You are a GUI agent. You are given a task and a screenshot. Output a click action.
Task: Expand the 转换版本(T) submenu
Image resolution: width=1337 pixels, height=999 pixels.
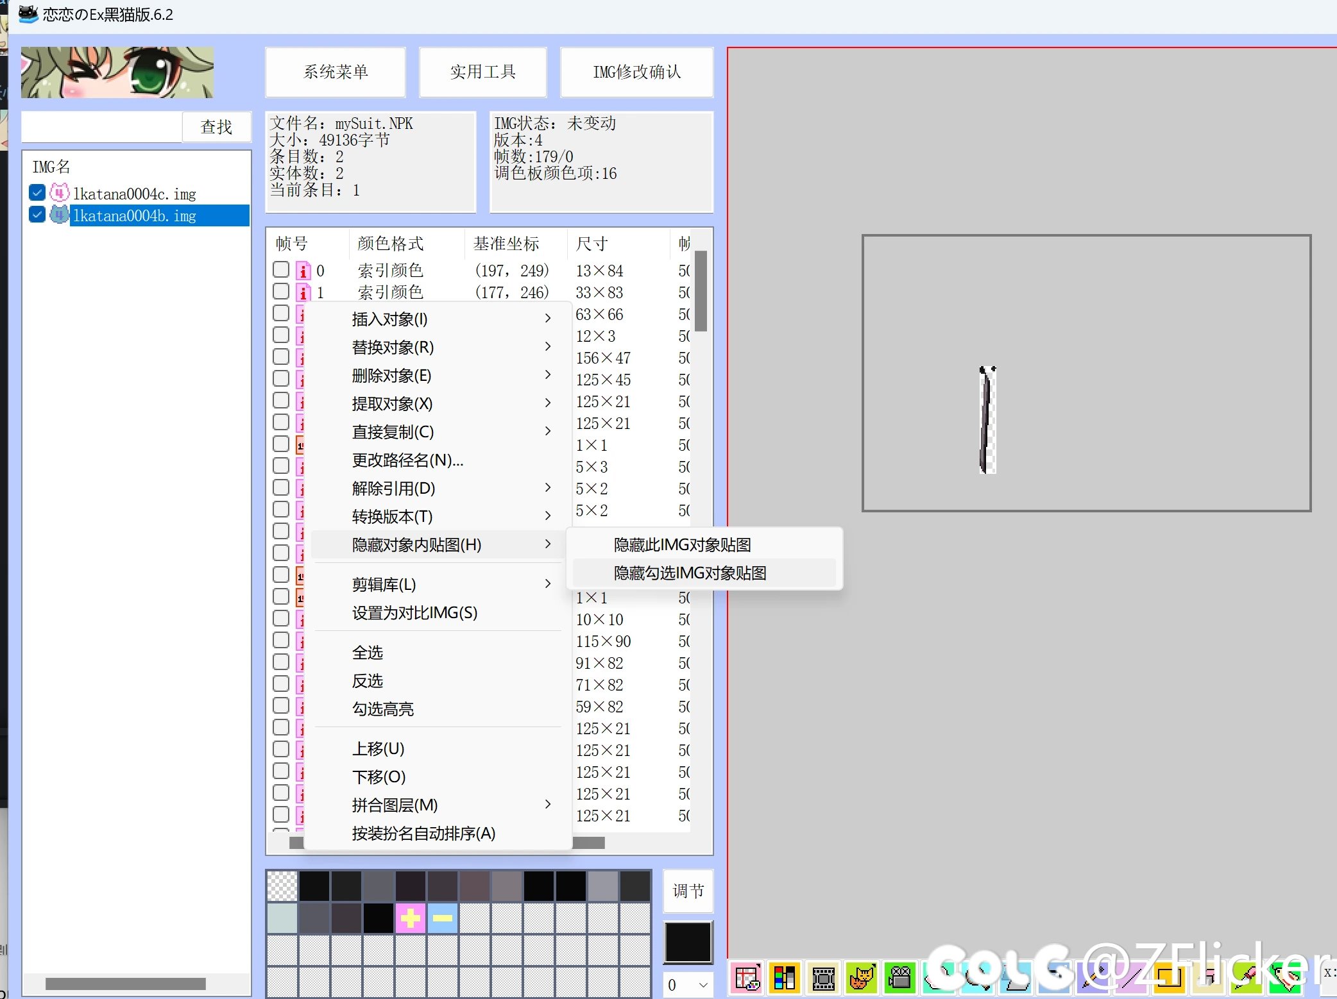coord(438,516)
